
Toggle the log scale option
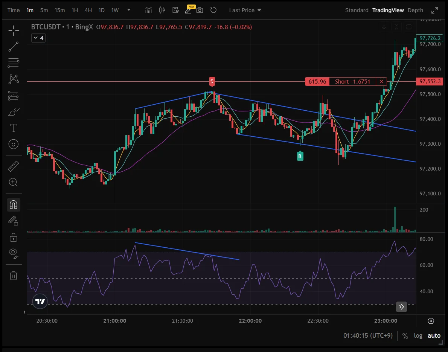point(418,336)
